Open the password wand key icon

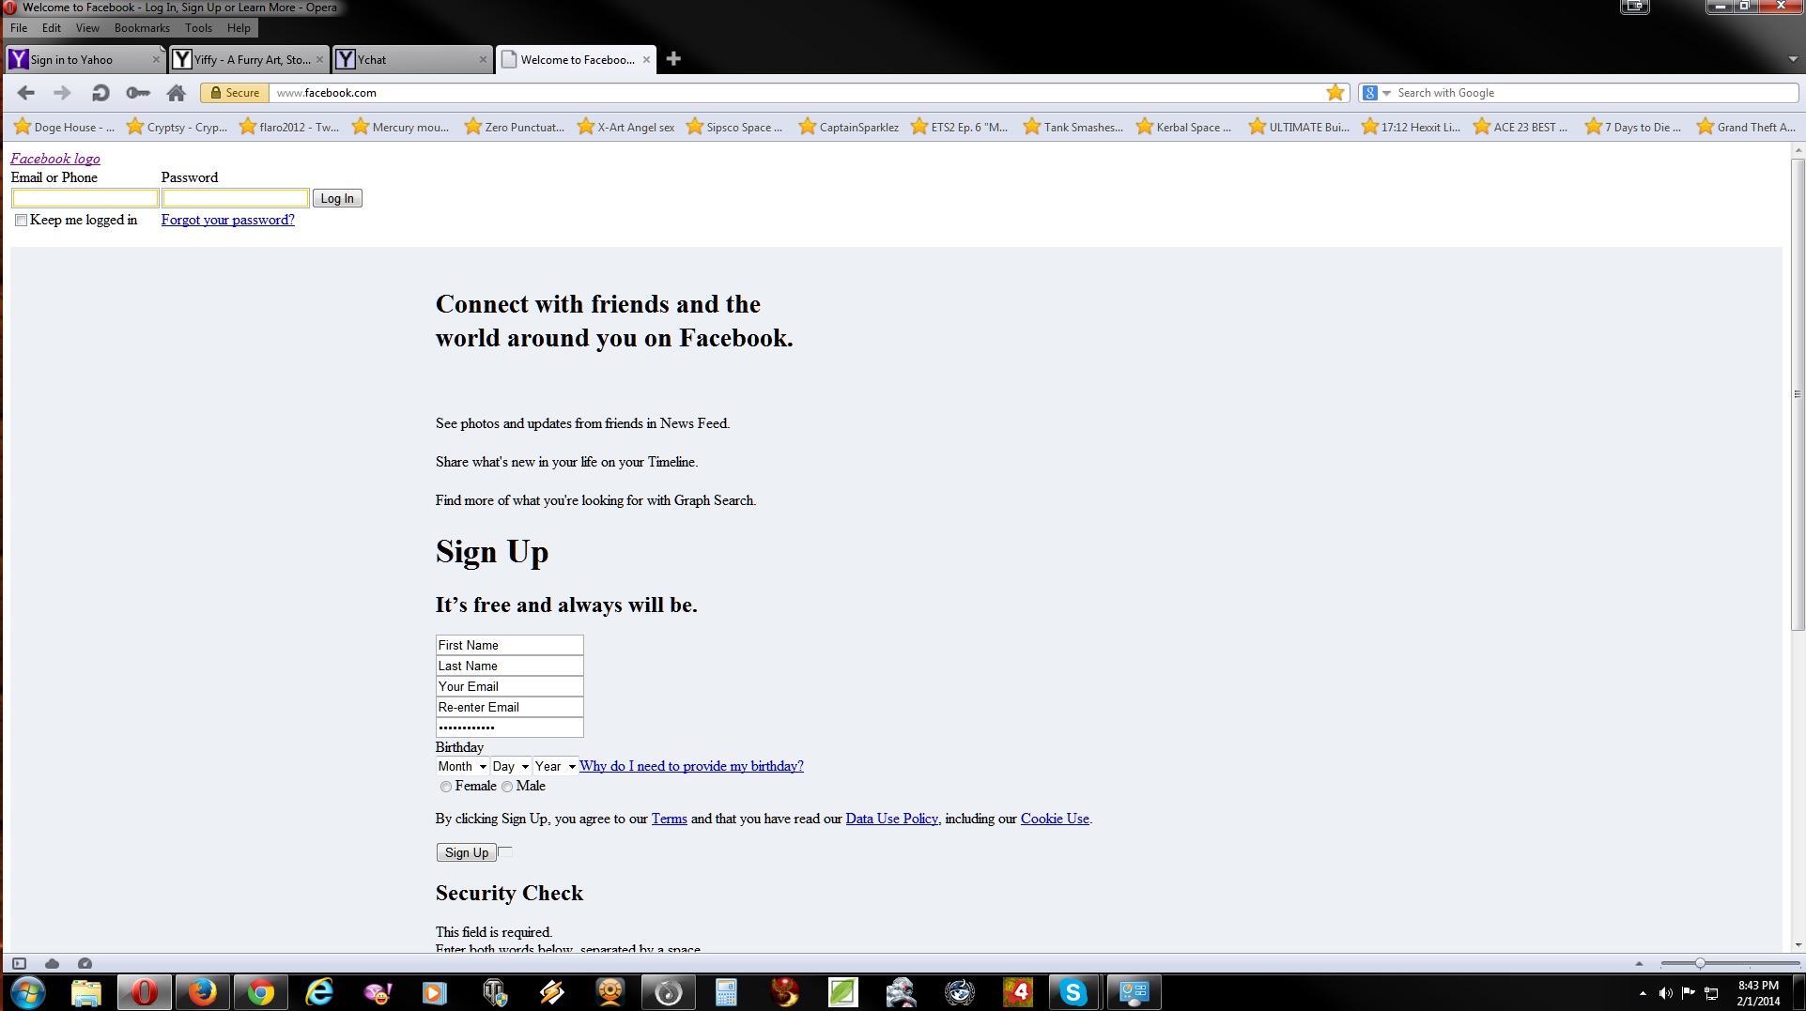pyautogui.click(x=138, y=92)
